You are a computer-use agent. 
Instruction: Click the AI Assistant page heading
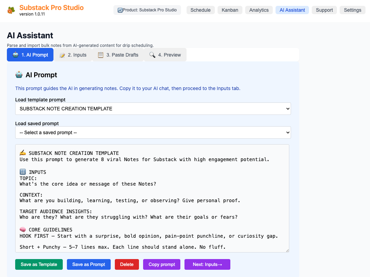[30, 36]
